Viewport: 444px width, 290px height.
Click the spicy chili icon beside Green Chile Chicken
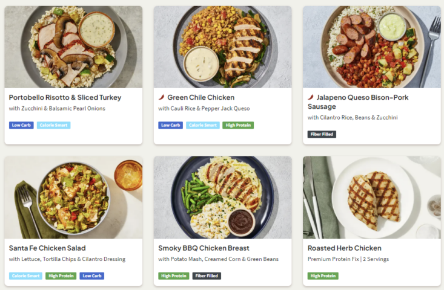pos(162,97)
